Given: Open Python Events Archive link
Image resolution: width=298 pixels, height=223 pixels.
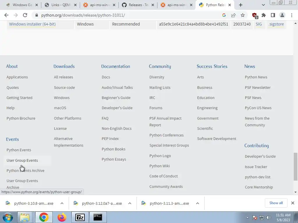Looking at the screenshot, I should (26, 171).
